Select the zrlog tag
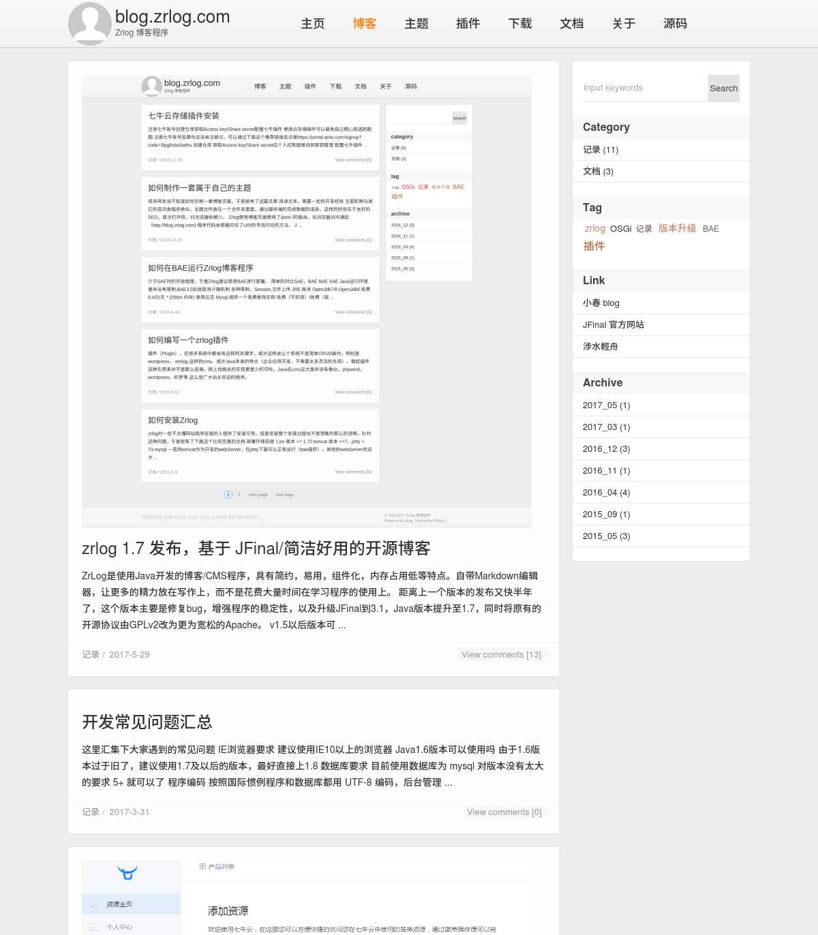 tap(595, 228)
